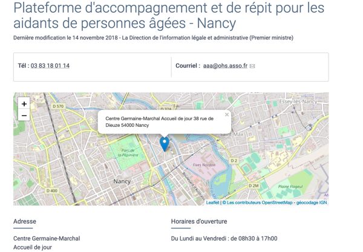Click the Tél : label
The height and width of the screenshot is (252, 363).
[x=24, y=66]
